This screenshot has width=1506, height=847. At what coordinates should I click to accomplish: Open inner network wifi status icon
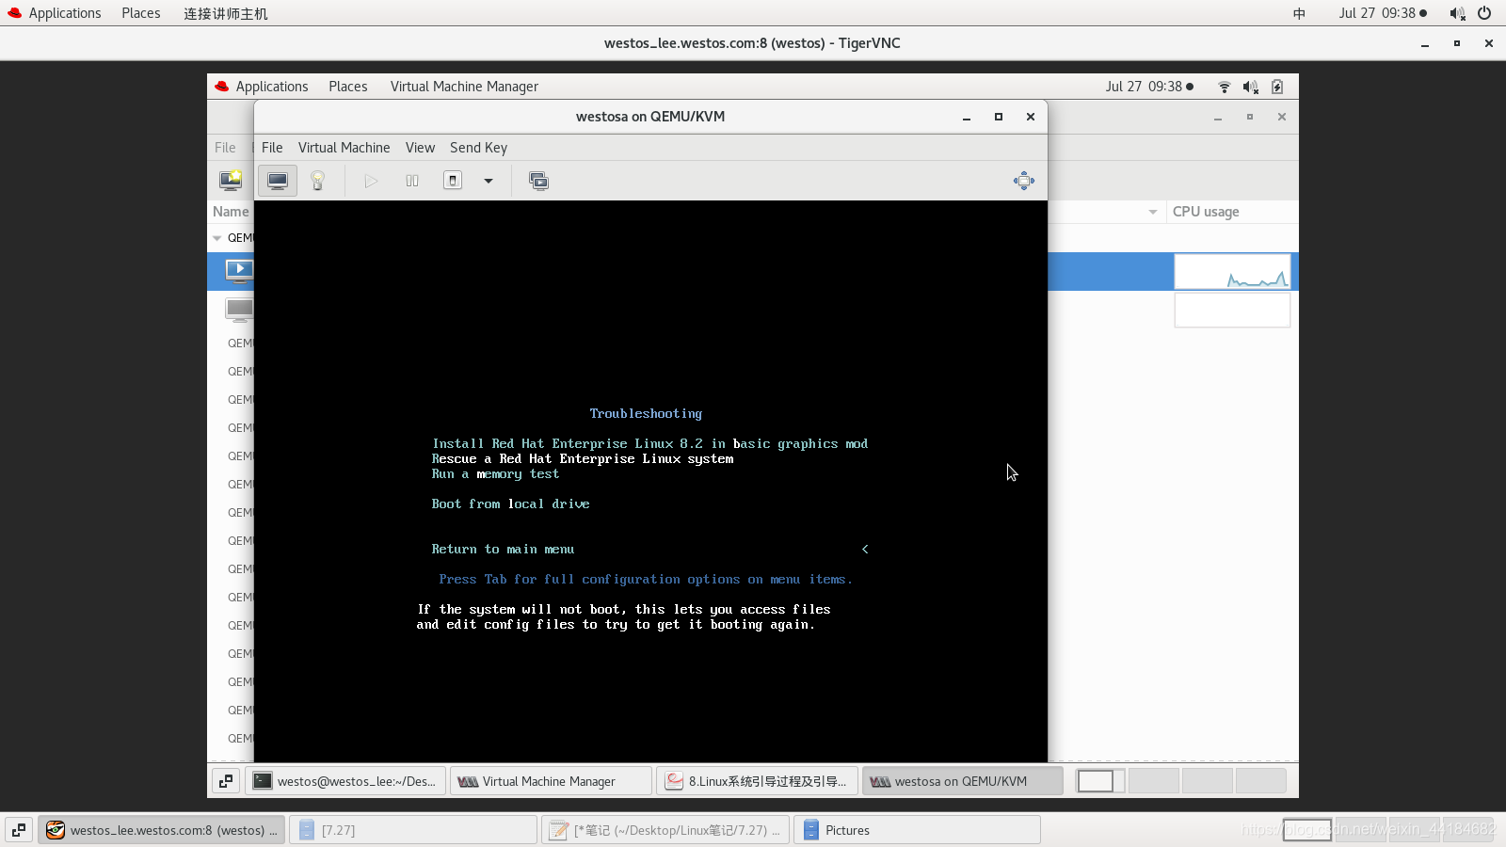pyautogui.click(x=1225, y=87)
